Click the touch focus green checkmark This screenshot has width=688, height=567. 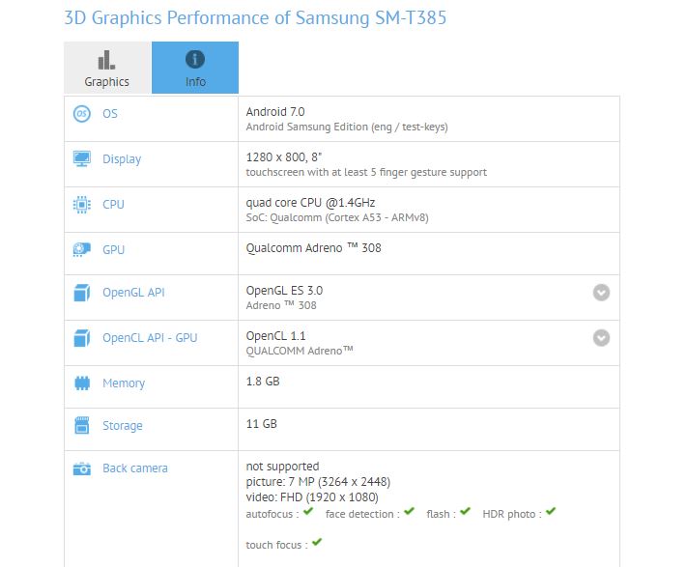coord(317,543)
